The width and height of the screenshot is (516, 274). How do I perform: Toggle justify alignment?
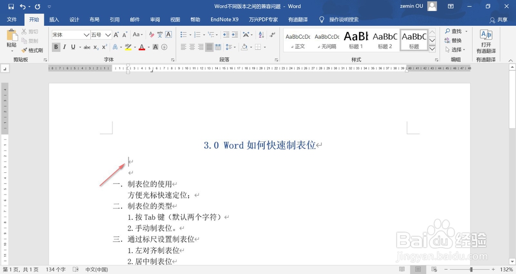209,47
